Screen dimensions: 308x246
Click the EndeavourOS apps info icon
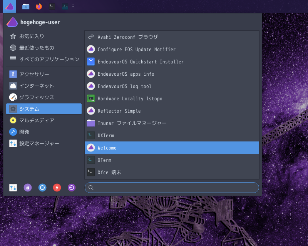pos(91,74)
